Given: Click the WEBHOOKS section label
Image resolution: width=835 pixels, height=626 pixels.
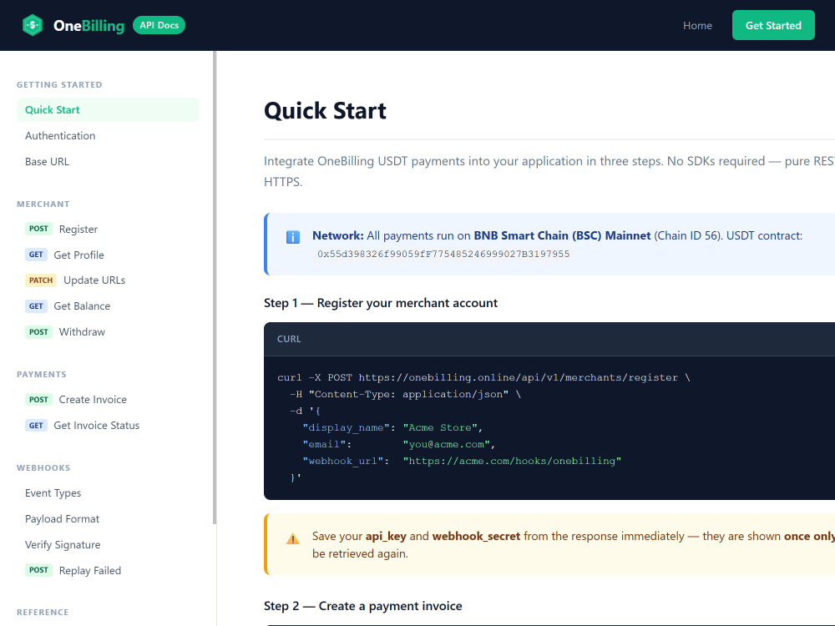Looking at the screenshot, I should pyautogui.click(x=43, y=468).
